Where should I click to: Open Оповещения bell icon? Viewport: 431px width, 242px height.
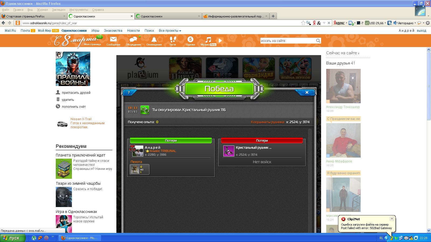click(x=154, y=40)
